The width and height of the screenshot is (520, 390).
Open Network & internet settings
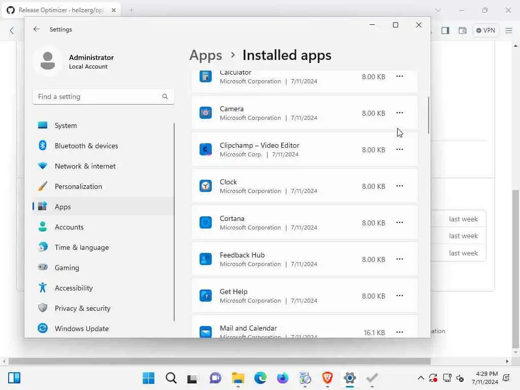click(103, 166)
